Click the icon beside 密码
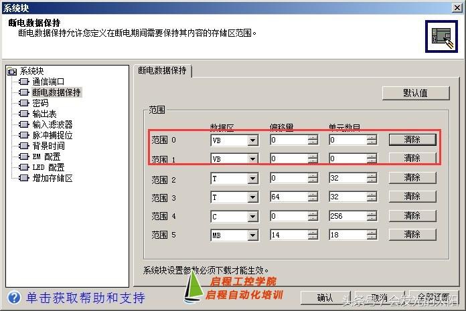Viewport: 466px width, 311px height. point(24,103)
